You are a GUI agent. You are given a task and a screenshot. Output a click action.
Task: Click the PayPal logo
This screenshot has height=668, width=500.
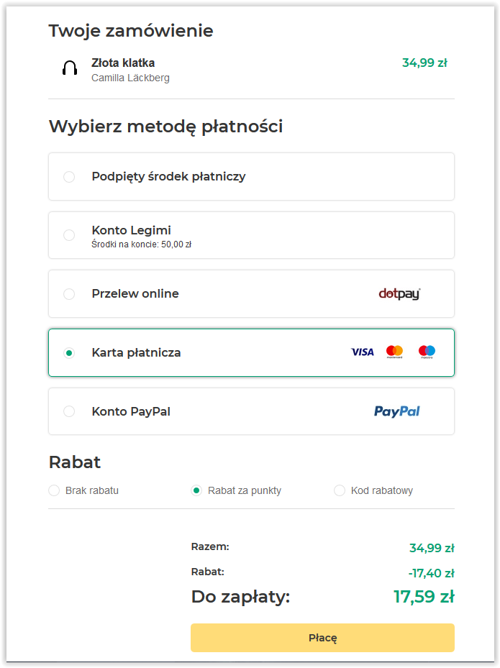[397, 411]
